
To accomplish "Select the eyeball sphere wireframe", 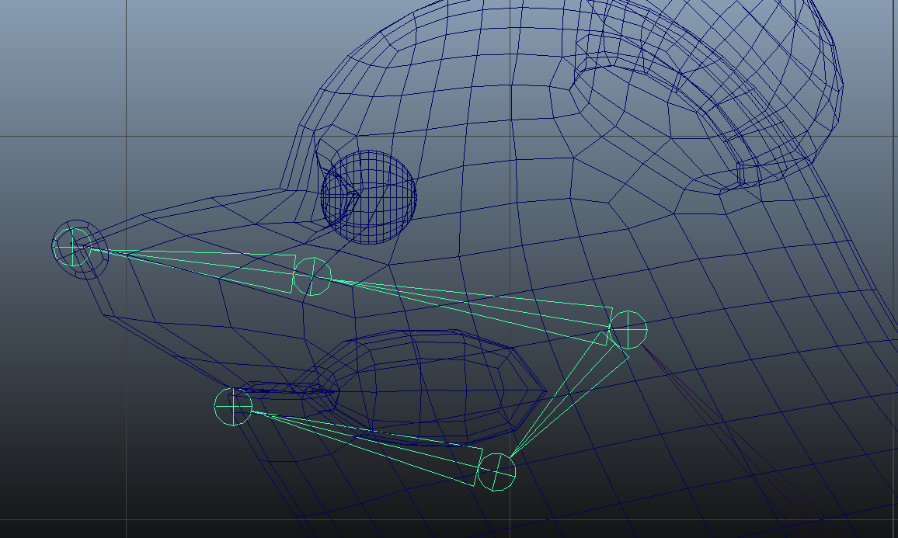I will [x=370, y=197].
